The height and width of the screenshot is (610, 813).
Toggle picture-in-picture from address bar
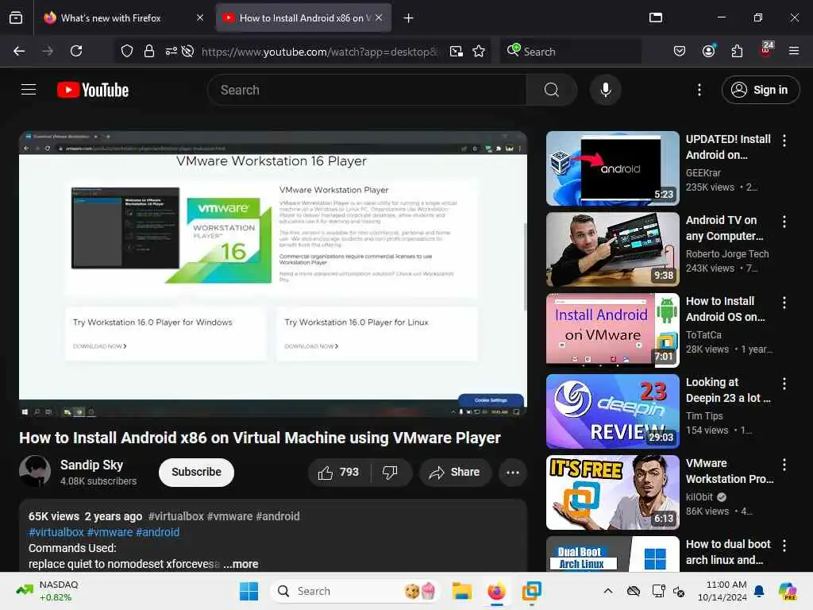457,51
